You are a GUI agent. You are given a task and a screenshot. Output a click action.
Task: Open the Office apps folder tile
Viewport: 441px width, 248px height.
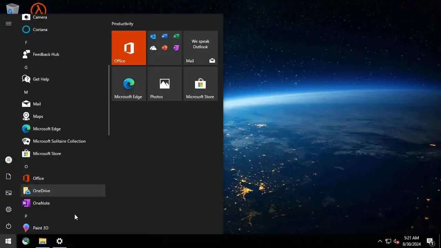(165, 48)
